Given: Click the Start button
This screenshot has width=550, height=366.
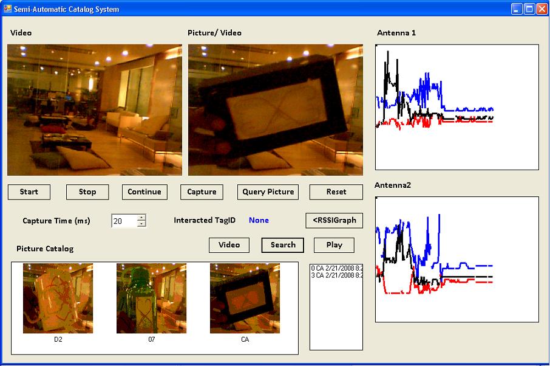Looking at the screenshot, I should [x=29, y=192].
